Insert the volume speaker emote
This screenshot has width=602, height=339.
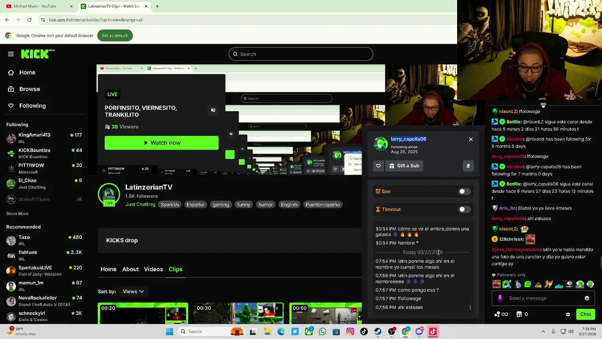coord(570,284)
